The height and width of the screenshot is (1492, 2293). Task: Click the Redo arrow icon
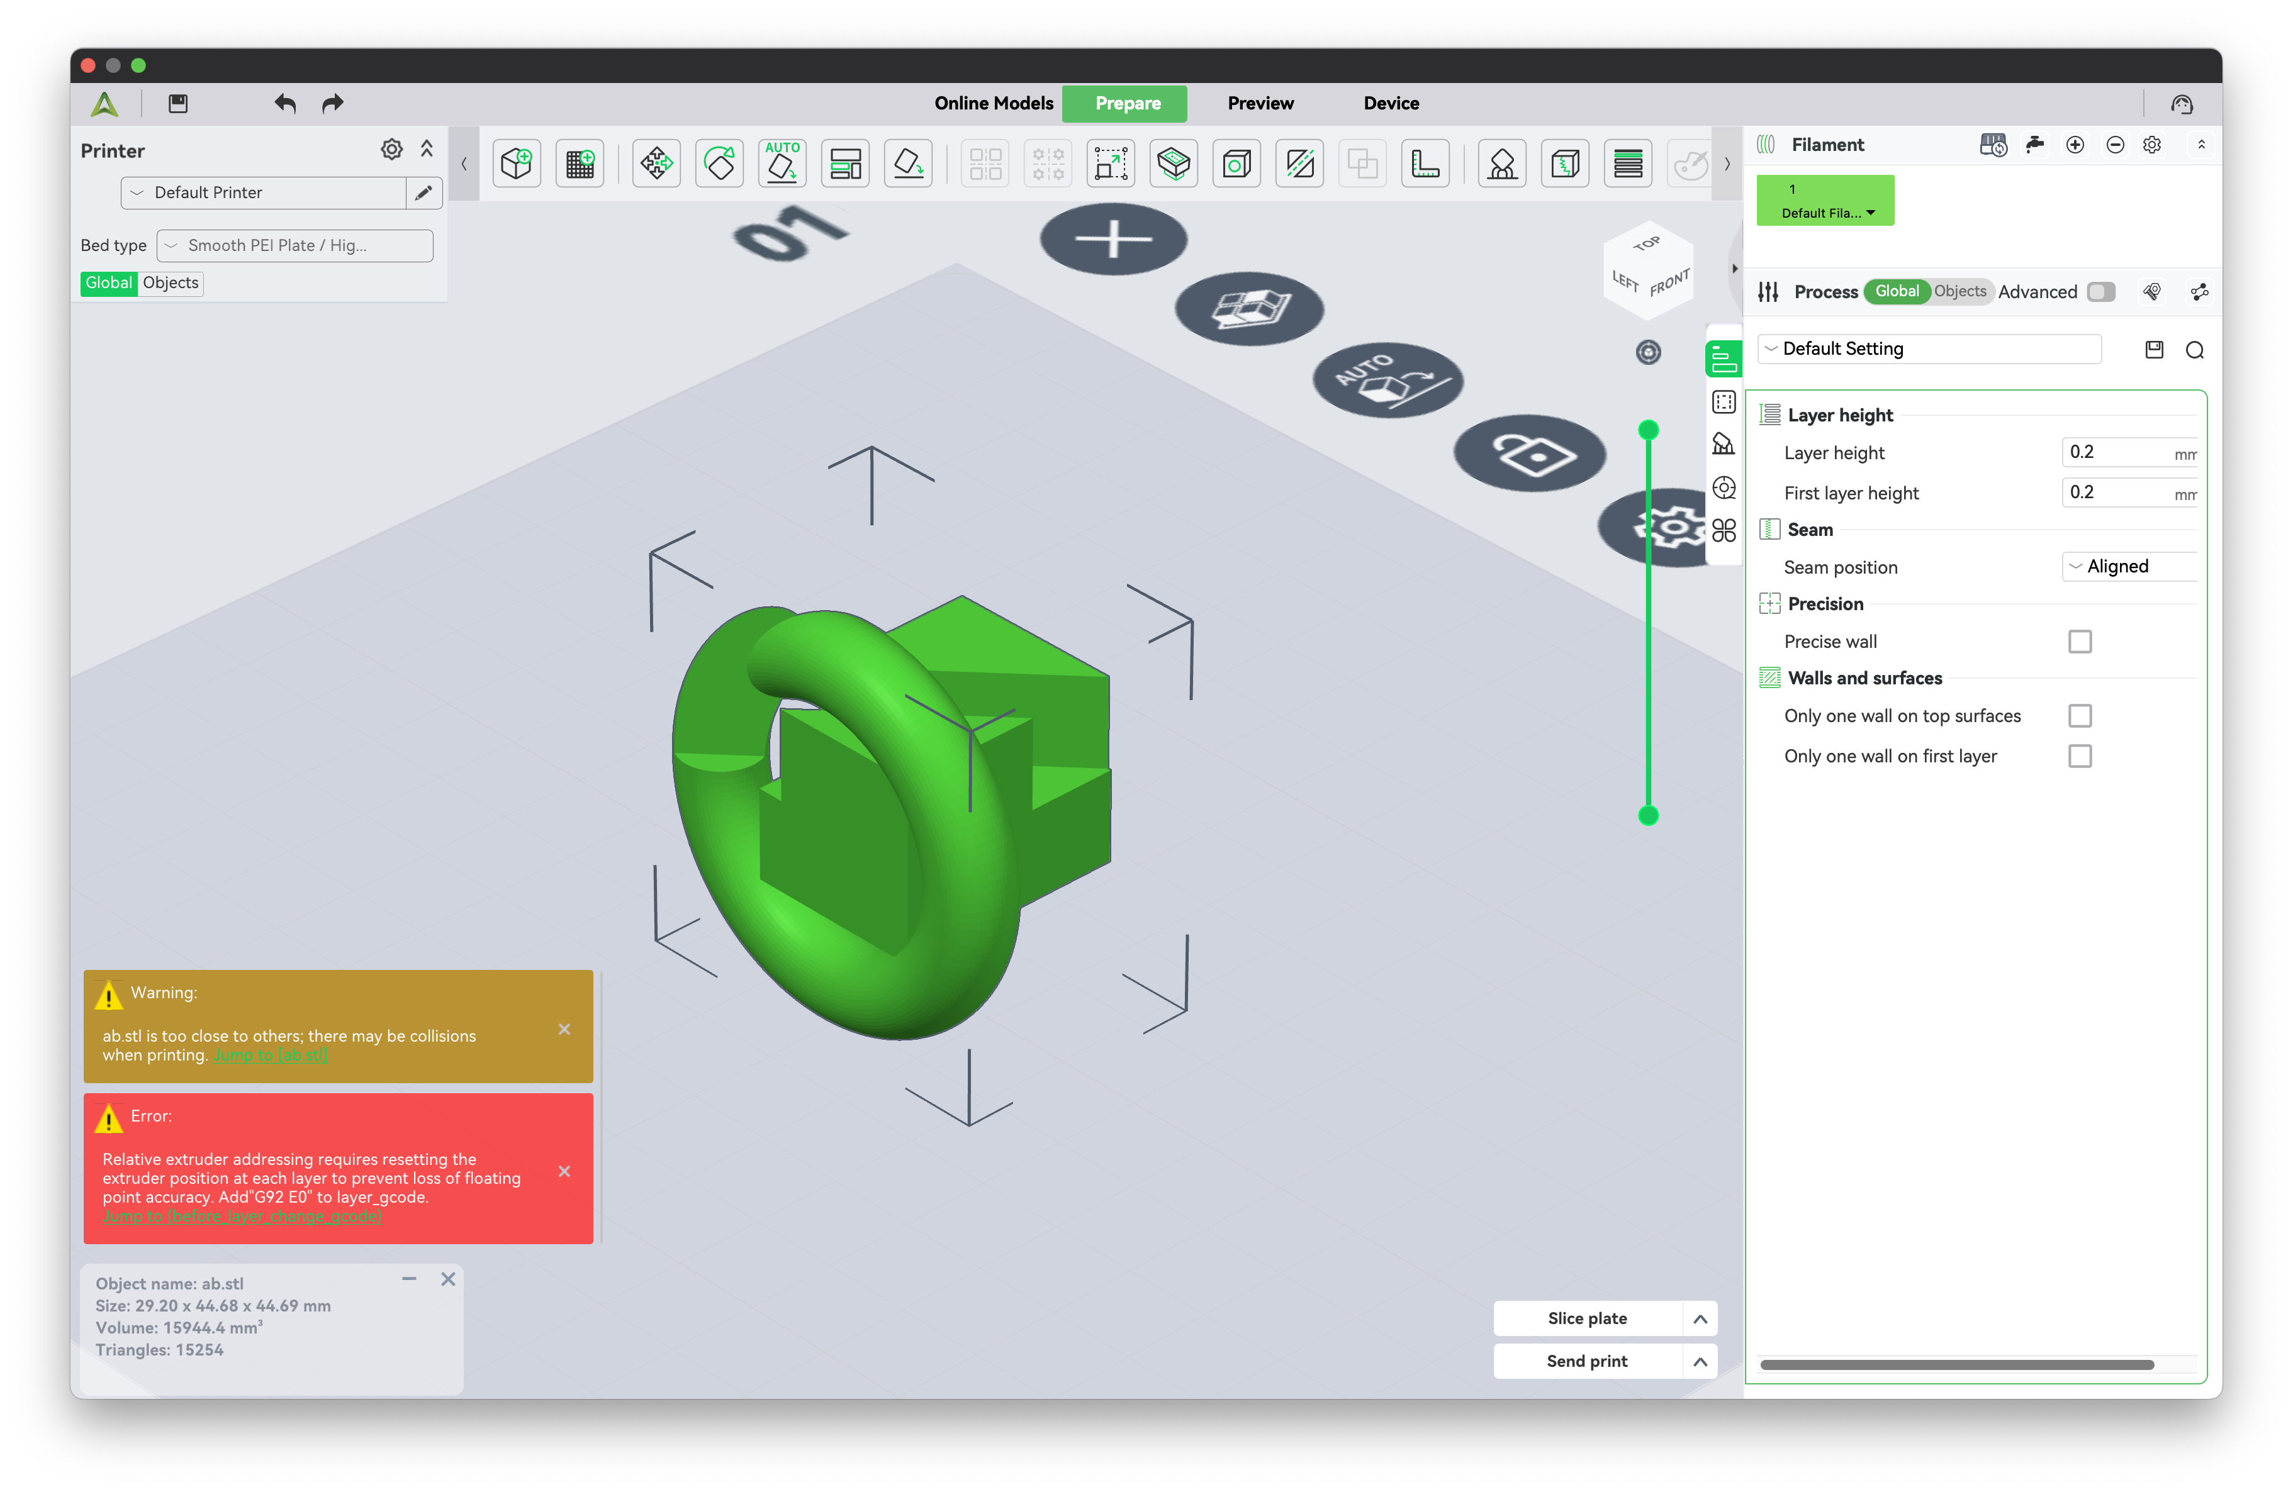click(332, 103)
